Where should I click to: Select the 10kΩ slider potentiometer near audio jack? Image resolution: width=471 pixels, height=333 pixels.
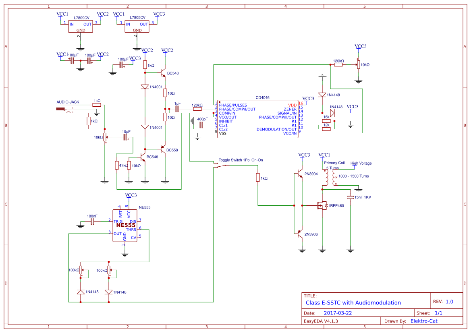pos(105,137)
